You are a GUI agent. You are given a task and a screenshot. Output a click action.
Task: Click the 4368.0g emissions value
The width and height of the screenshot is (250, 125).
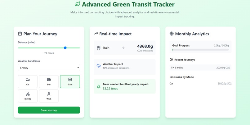pos(145,46)
